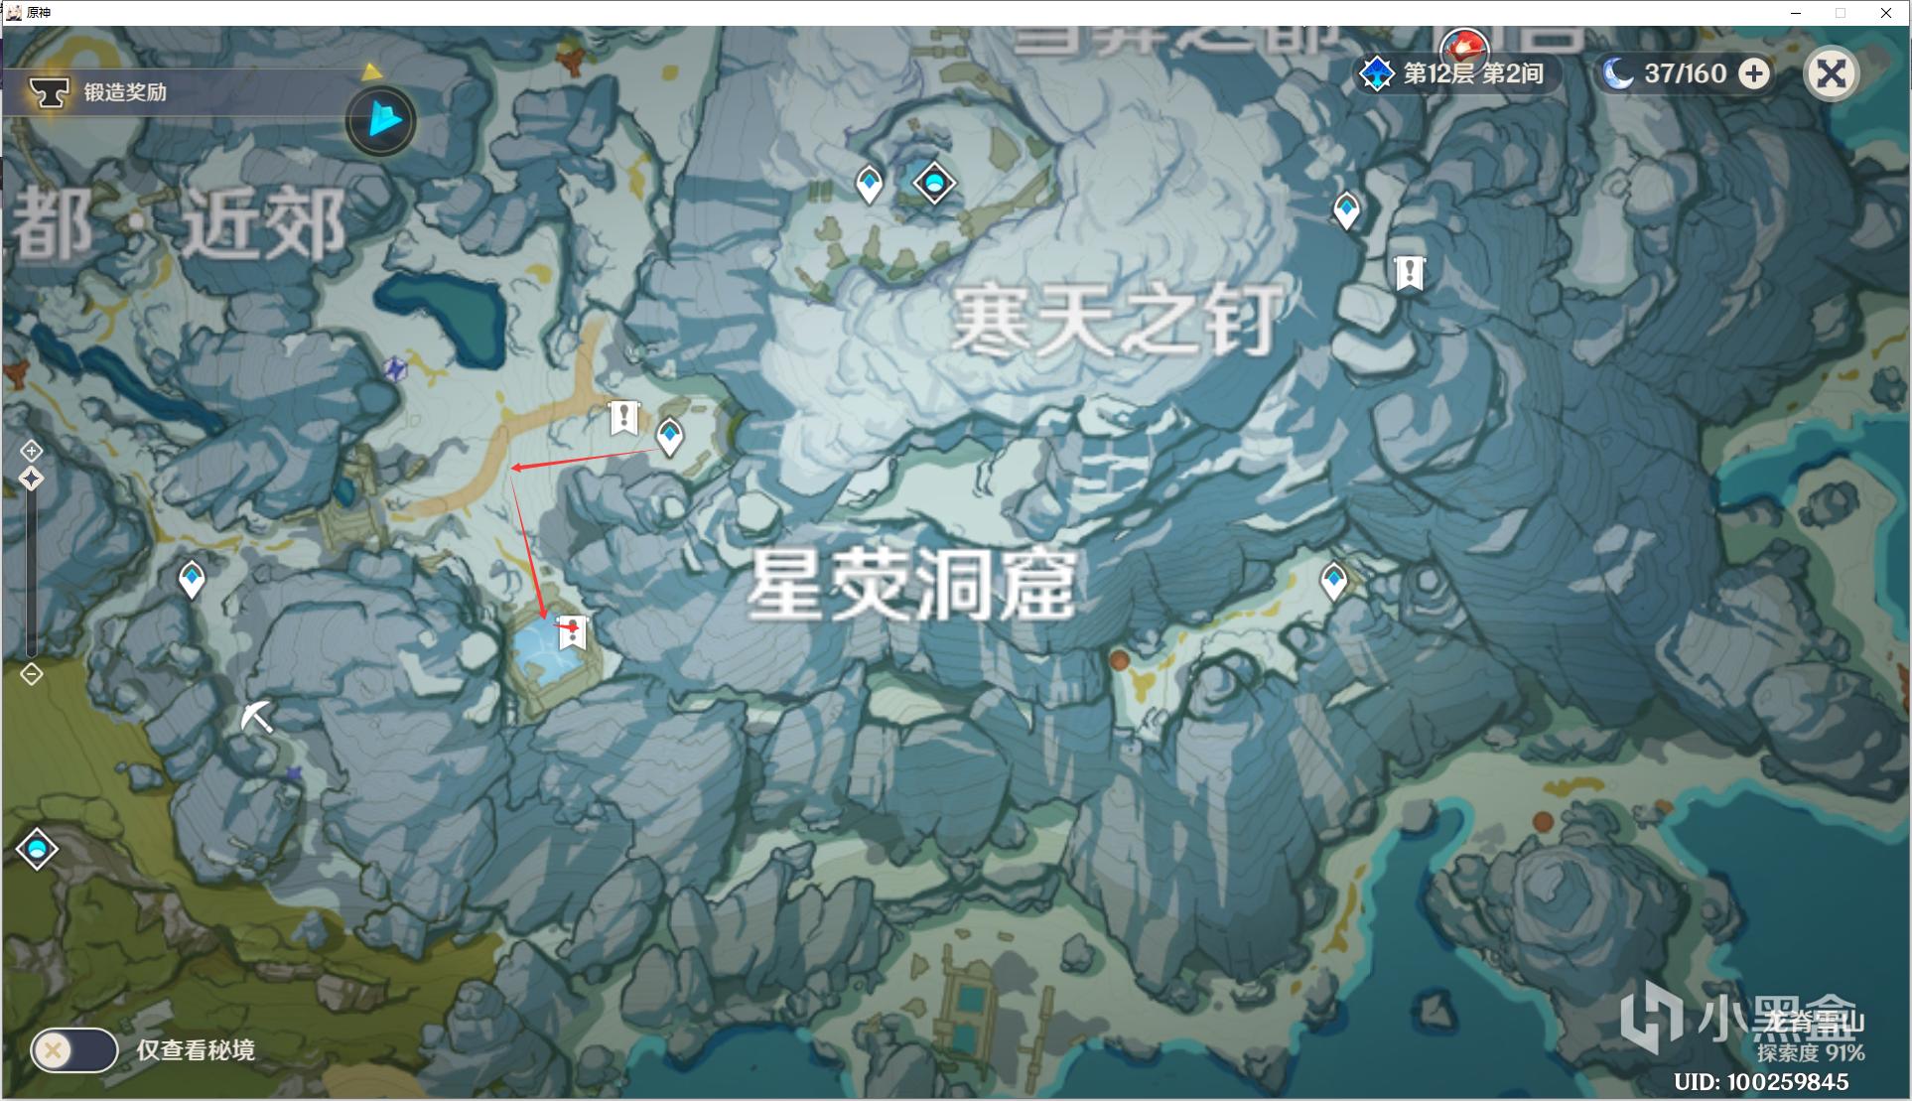Open the domain icon above the 仅查看秘境 toggle
The height and width of the screenshot is (1101, 1912).
coord(37,849)
